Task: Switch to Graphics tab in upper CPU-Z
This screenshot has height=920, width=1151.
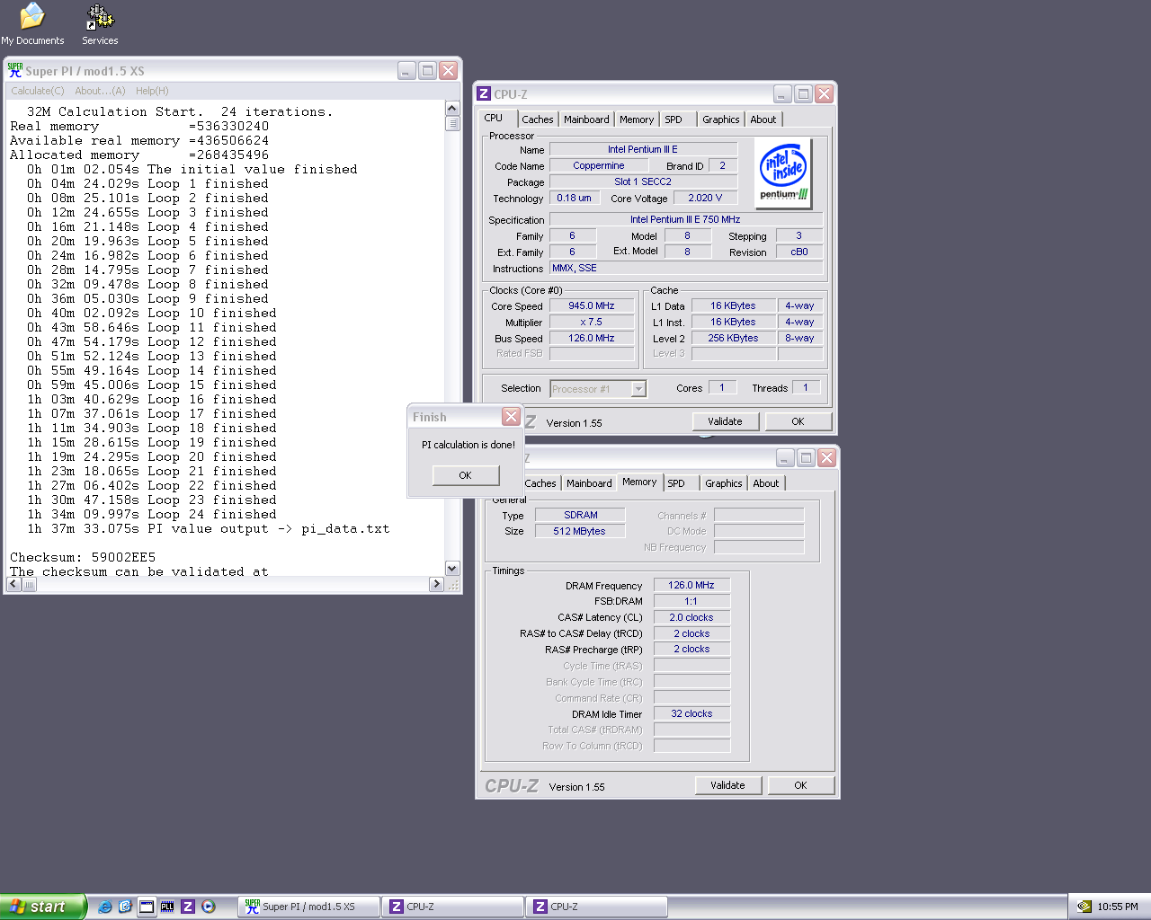Action: coord(721,119)
